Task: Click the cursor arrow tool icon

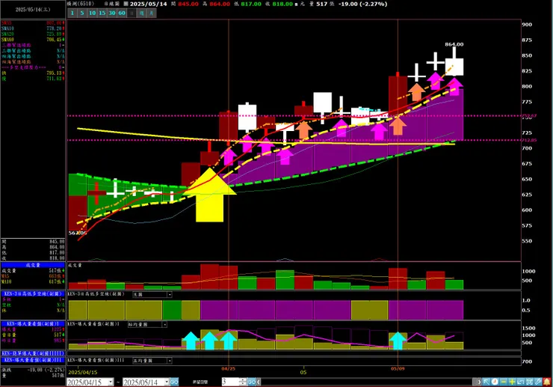Action: (486, 382)
